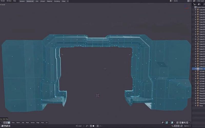
Task: Open the Vertex menu
Action: coord(33,123)
